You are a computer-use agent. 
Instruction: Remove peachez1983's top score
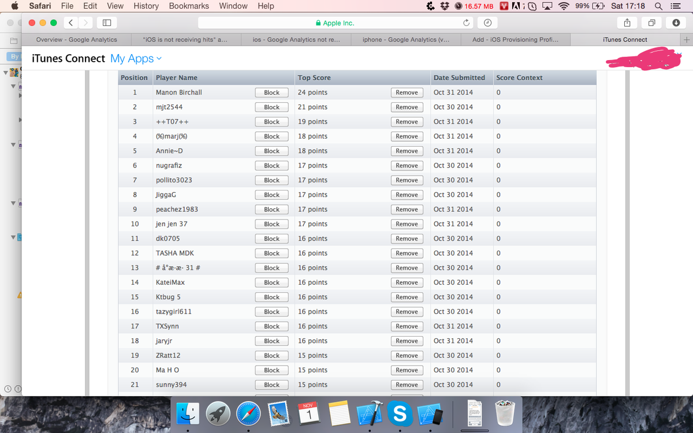click(407, 210)
